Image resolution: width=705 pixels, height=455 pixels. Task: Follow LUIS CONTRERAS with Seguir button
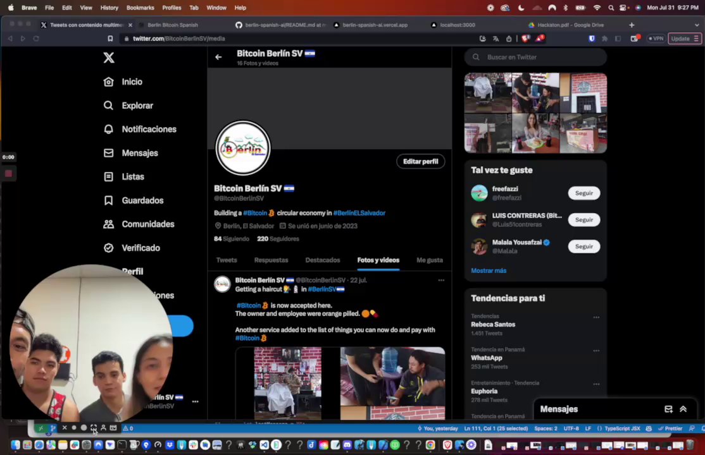(x=584, y=220)
